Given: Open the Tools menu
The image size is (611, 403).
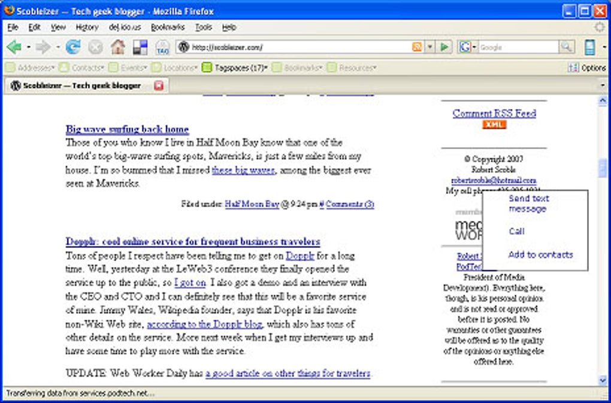Looking at the screenshot, I should point(204,28).
